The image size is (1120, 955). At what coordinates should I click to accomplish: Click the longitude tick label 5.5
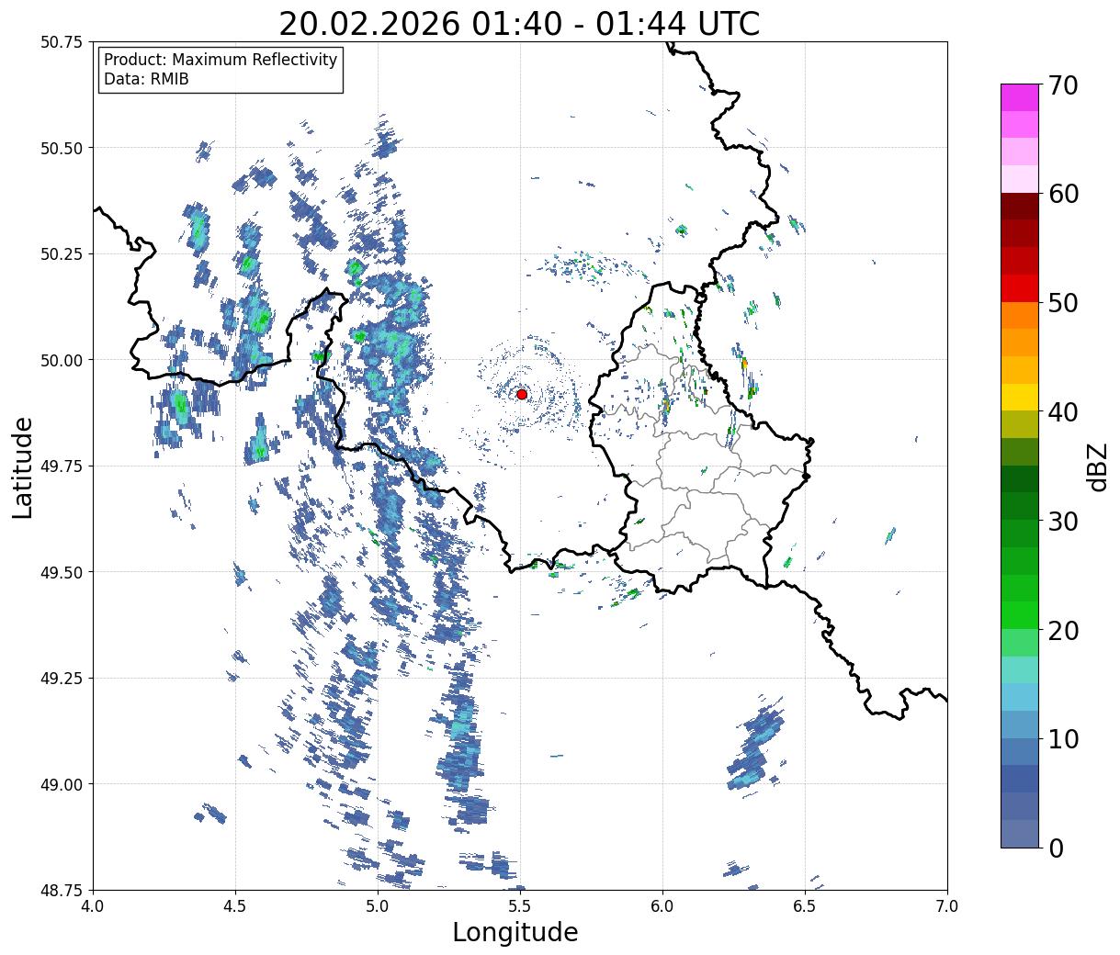pyautogui.click(x=520, y=906)
